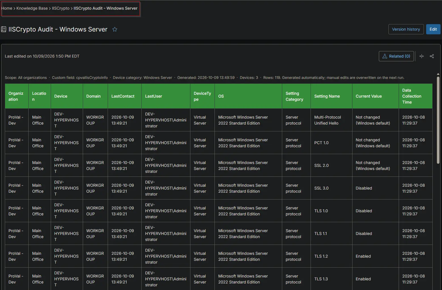Image resolution: width=442 pixels, height=290 pixels.
Task: Click the LastUser column header
Action: (x=166, y=96)
